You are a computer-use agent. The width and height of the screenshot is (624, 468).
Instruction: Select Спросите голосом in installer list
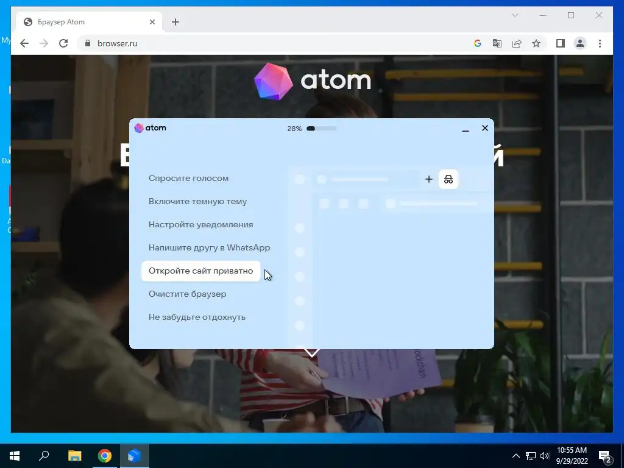click(189, 179)
